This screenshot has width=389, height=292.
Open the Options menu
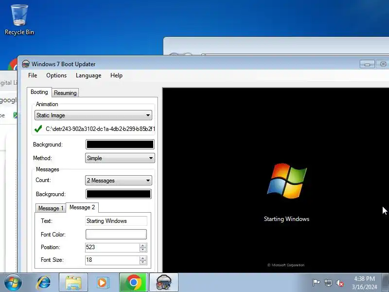56,75
